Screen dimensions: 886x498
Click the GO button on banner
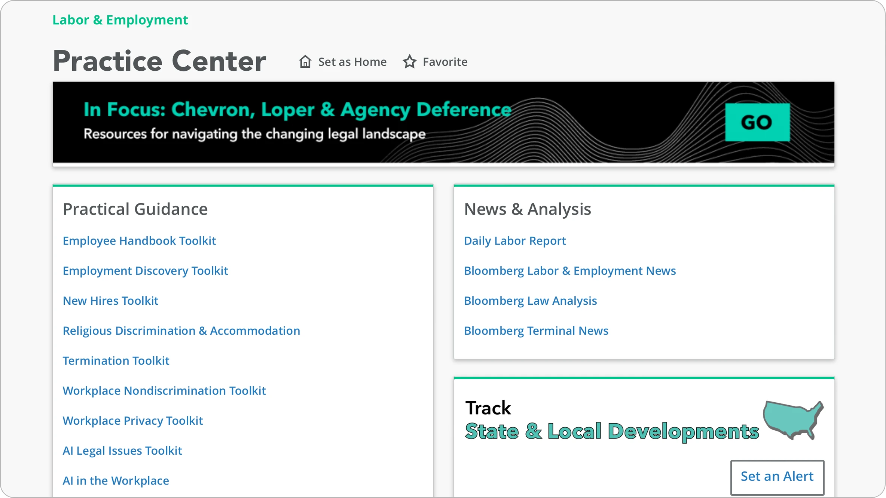757,122
